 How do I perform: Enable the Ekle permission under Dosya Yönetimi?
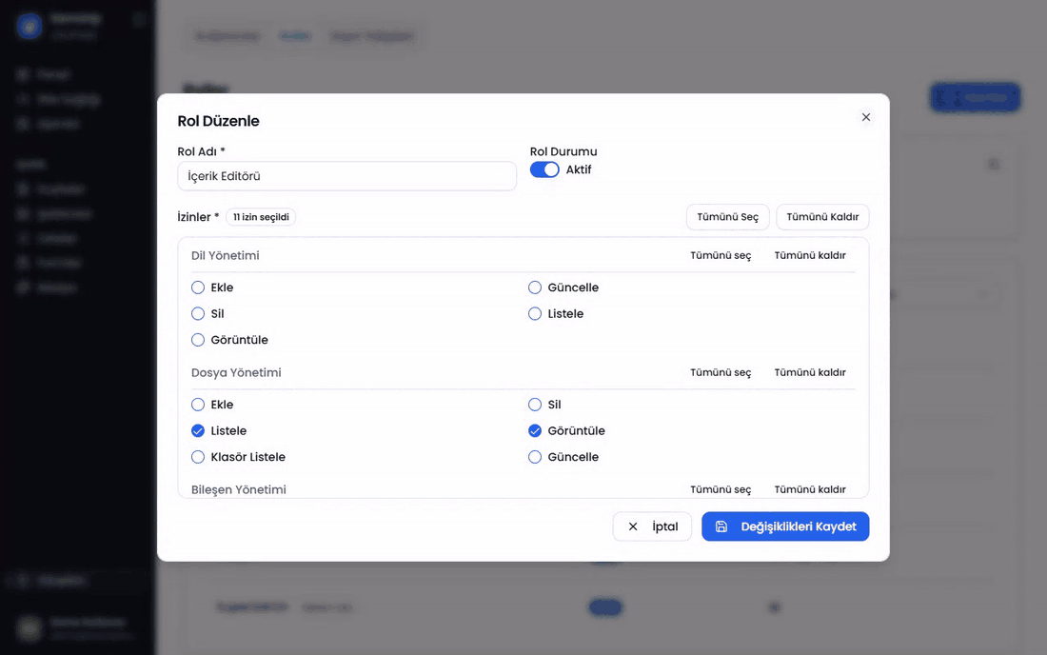[x=198, y=405]
